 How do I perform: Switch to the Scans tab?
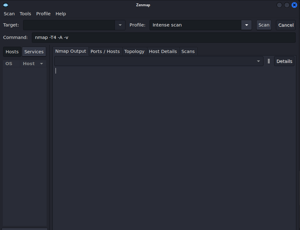coord(188,51)
